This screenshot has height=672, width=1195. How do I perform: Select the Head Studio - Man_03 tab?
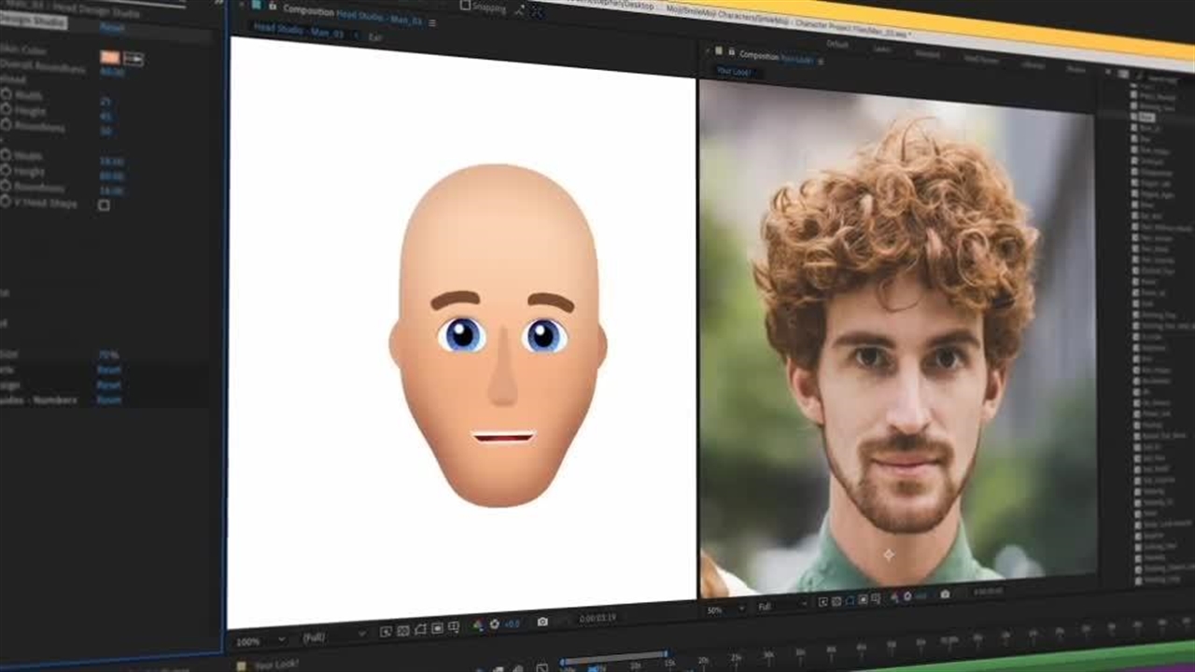(298, 31)
